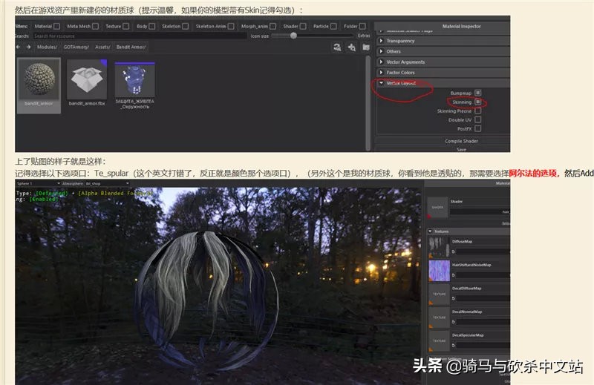Enable the Skinning checkbox
Screen dimensions: 594x385
pyautogui.click(x=478, y=102)
